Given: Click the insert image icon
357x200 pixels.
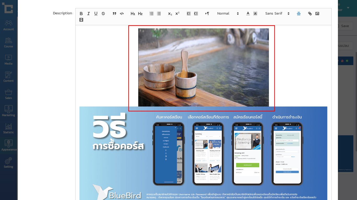Looking at the screenshot, I should (317, 14).
